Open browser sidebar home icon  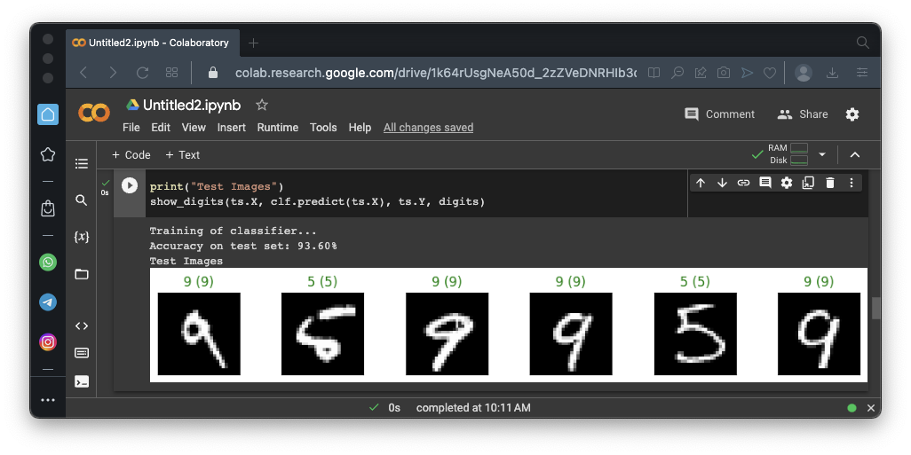coord(48,114)
